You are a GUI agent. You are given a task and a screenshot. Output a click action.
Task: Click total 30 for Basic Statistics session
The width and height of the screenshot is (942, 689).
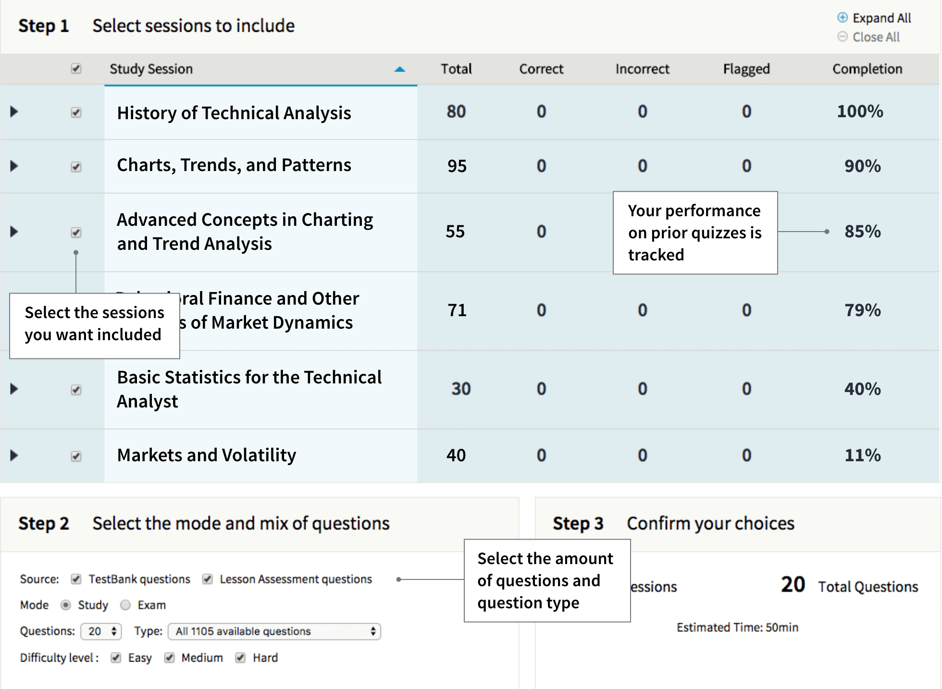(461, 389)
